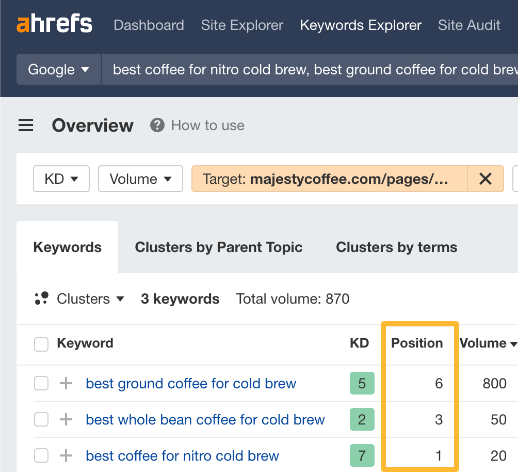Remove the majestycoffee.com target filter
Viewport: 518px width, 472px height.
[x=485, y=179]
